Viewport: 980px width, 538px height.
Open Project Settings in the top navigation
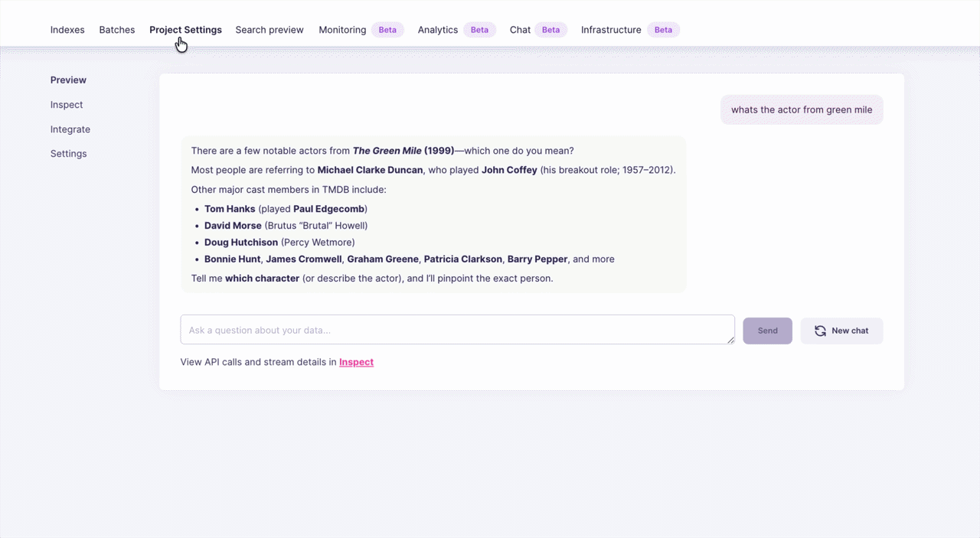tap(185, 30)
